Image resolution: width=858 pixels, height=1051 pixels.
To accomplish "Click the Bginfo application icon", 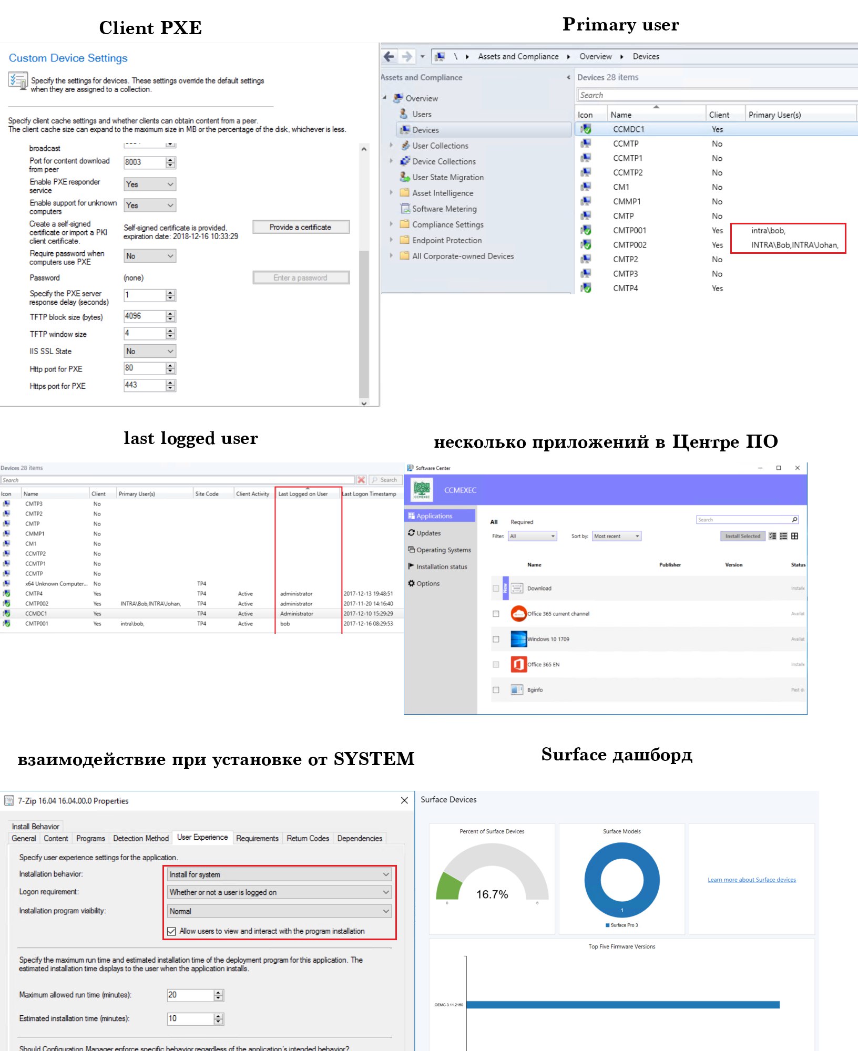I will (x=517, y=689).
